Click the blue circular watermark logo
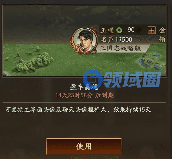Screen dimensions: 172x159 pos(93,79)
